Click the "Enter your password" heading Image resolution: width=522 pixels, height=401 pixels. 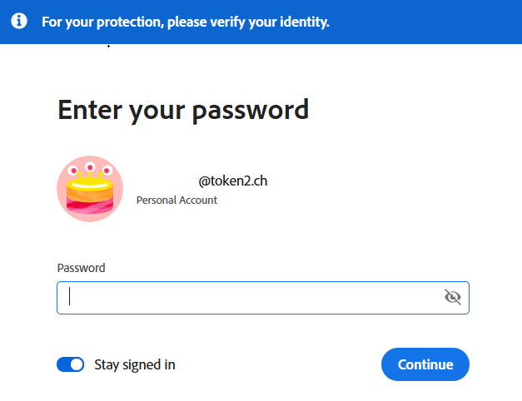pyautogui.click(x=183, y=109)
